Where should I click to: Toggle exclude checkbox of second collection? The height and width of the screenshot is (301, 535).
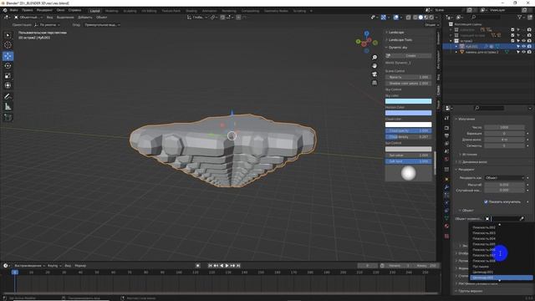point(512,35)
